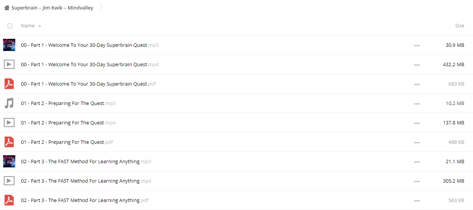Viewport: 473px width, 210px height.
Task: Open more options for Preparing For The Quest.pdf
Action: point(416,142)
